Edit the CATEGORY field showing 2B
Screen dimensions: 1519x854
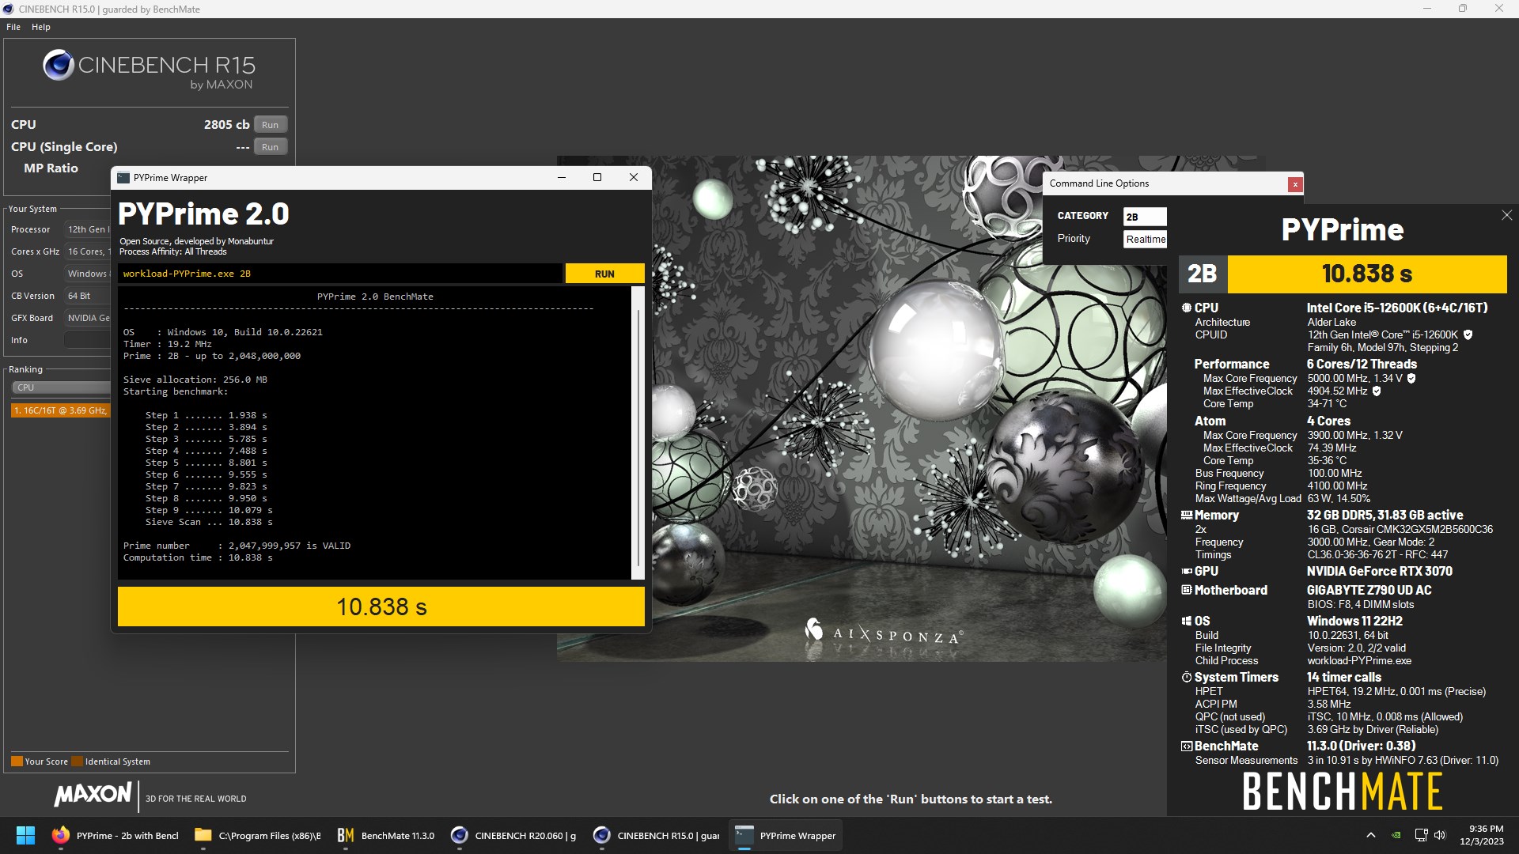[x=1145, y=217]
